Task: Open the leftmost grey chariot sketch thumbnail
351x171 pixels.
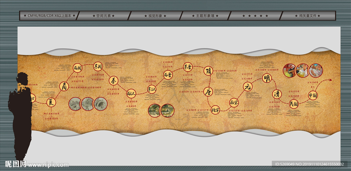Action: (75, 104)
